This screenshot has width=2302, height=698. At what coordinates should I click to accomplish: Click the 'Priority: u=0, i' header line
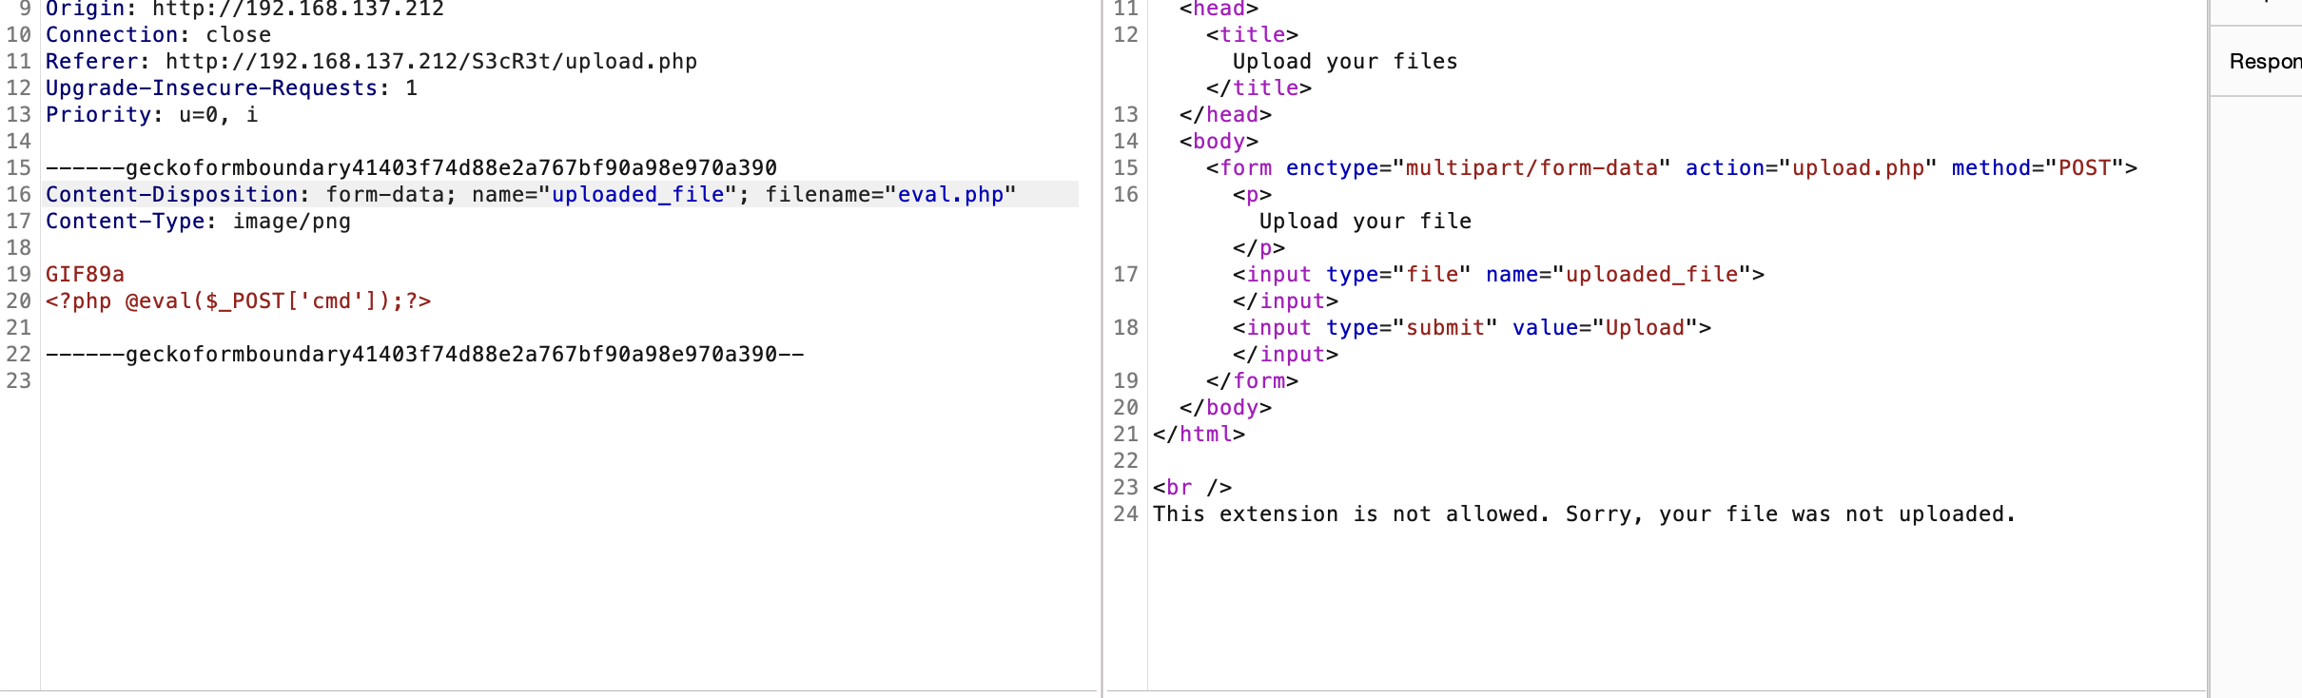pos(151,115)
